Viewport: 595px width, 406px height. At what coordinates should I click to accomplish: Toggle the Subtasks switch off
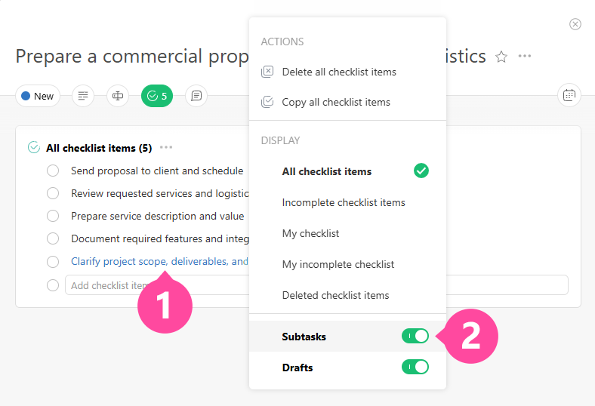click(x=415, y=337)
